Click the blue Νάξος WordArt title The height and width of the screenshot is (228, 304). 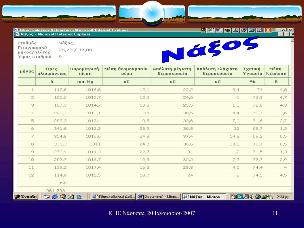tap(210, 49)
